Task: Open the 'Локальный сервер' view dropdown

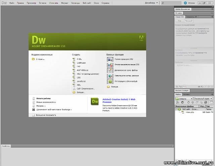Action: pyautogui.click(x=203, y=99)
